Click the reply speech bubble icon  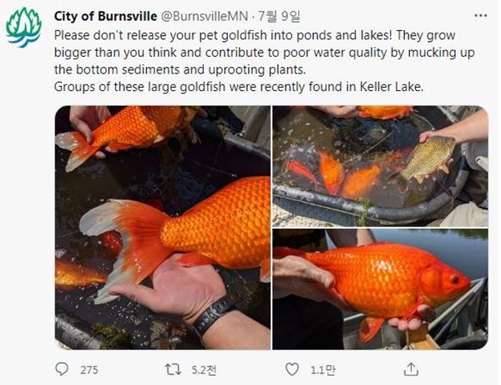click(62, 369)
